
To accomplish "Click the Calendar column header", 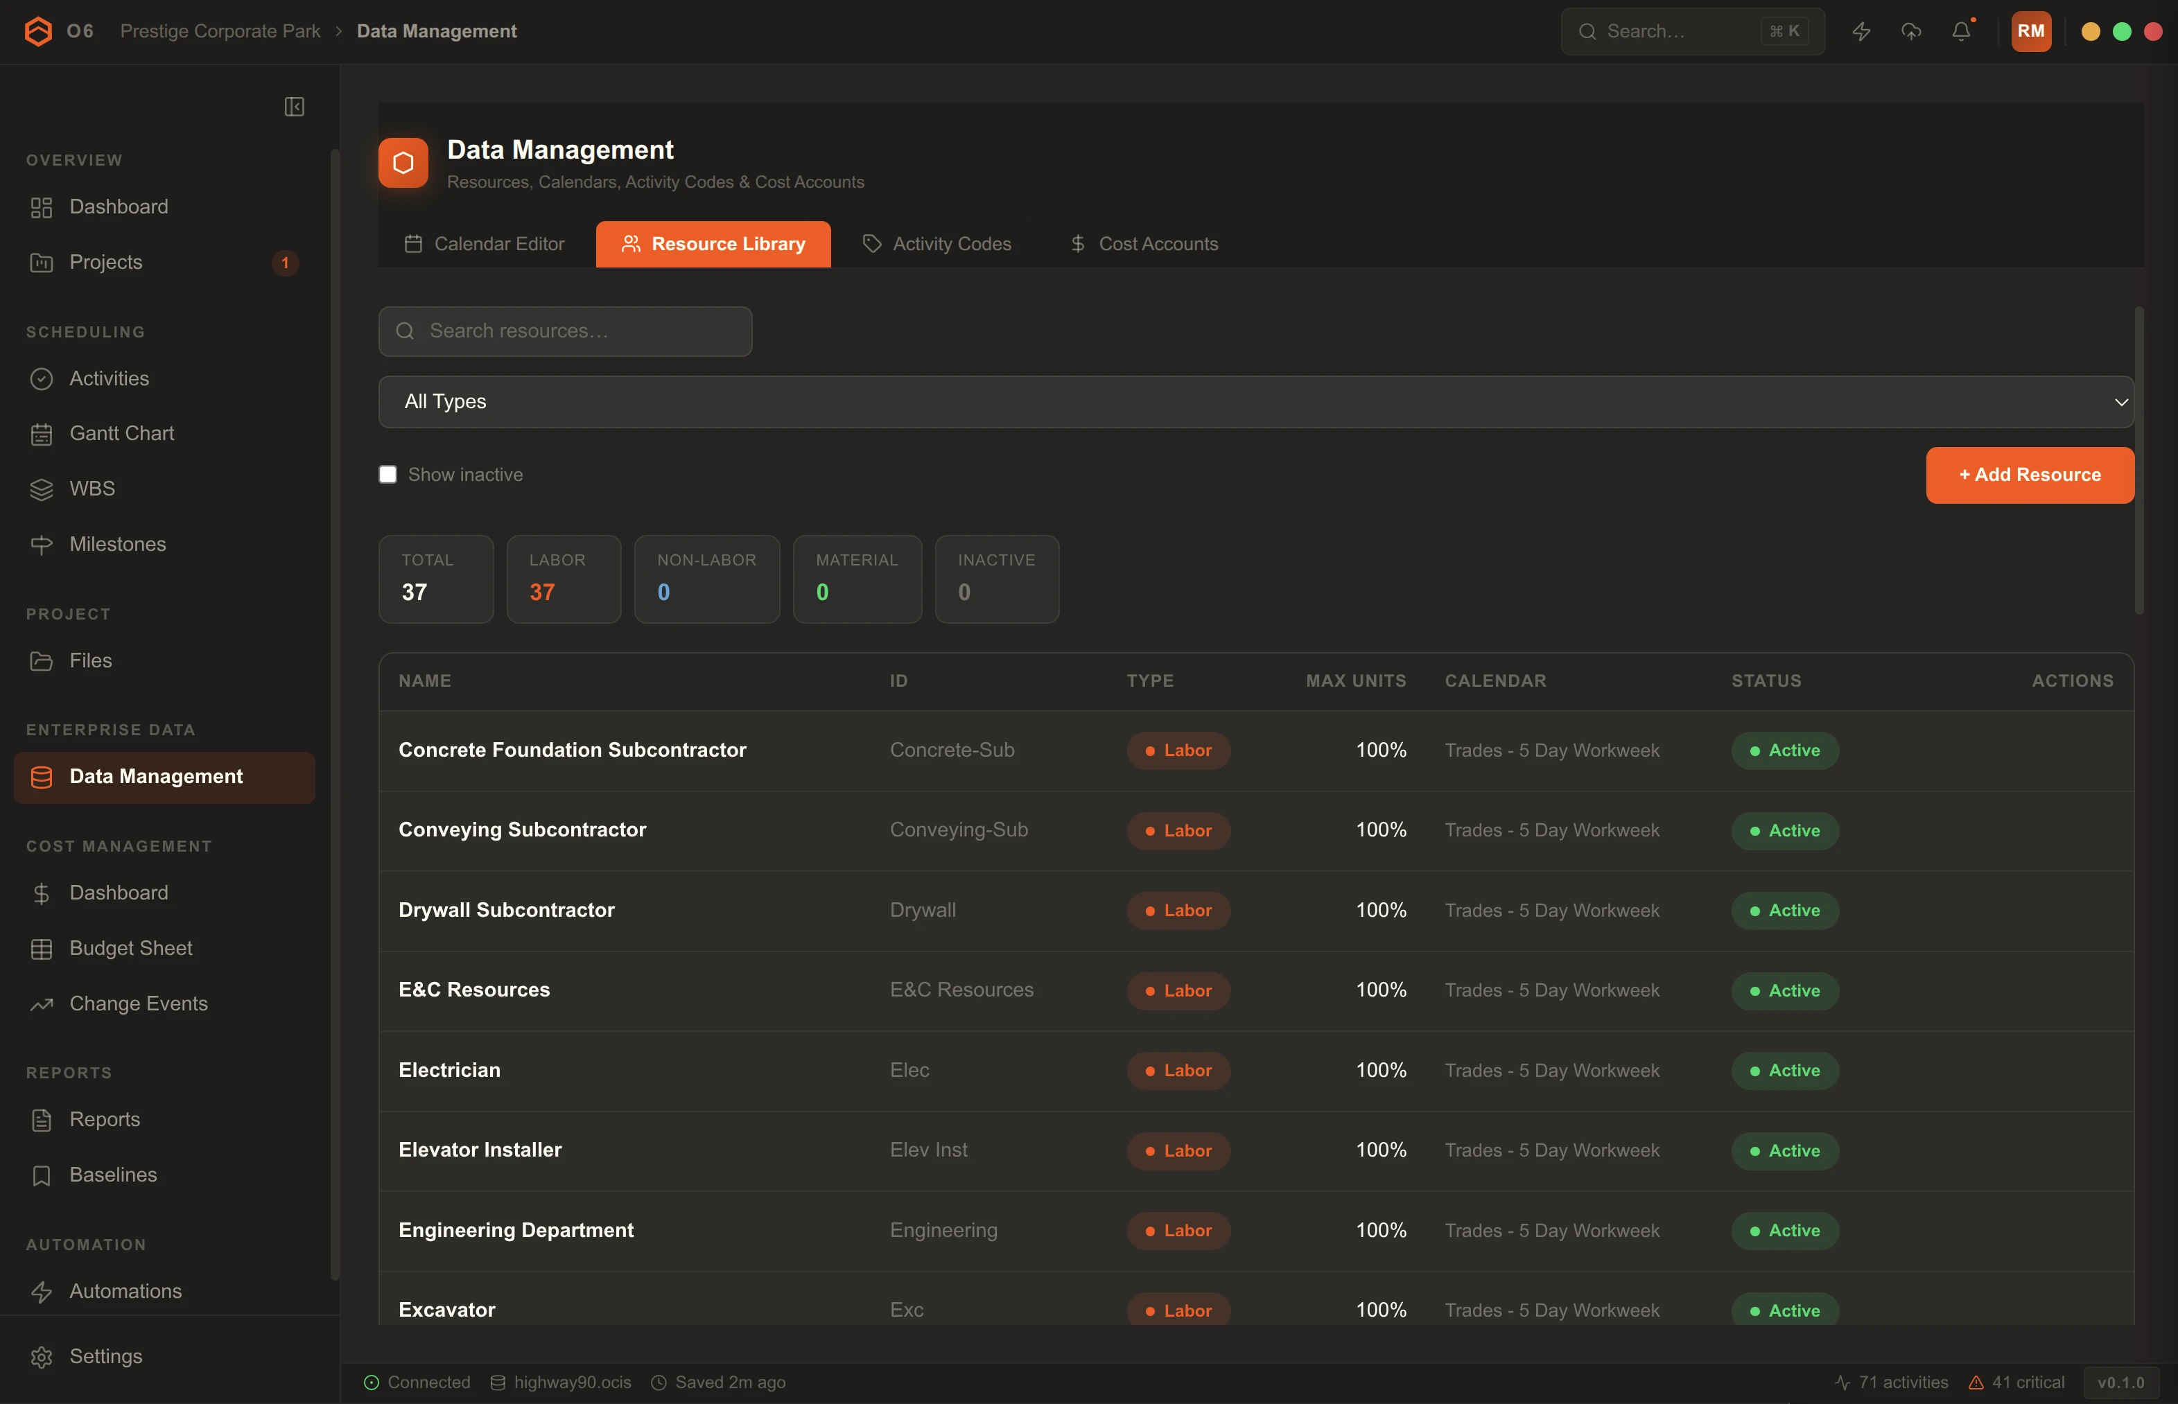I will (x=1495, y=681).
